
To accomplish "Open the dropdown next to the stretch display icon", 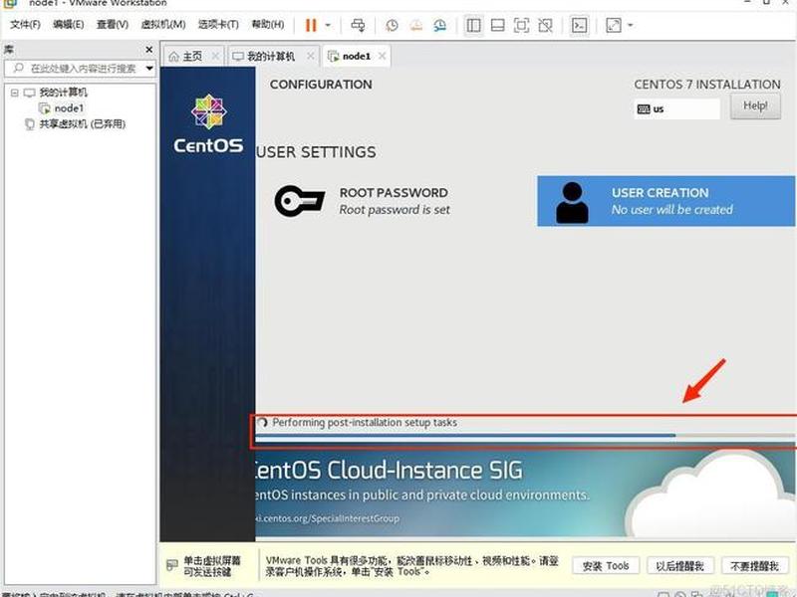I will 631,25.
